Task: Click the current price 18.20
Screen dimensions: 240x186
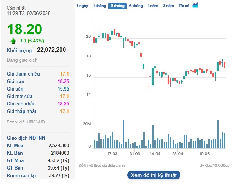Action: 24,29
